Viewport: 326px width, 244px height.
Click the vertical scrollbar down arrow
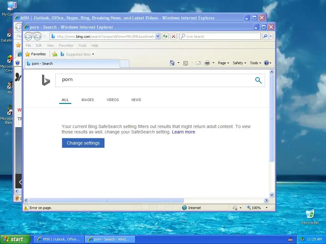coord(272,195)
